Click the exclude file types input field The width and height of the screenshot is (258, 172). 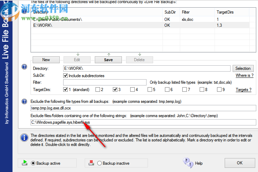[143, 108]
